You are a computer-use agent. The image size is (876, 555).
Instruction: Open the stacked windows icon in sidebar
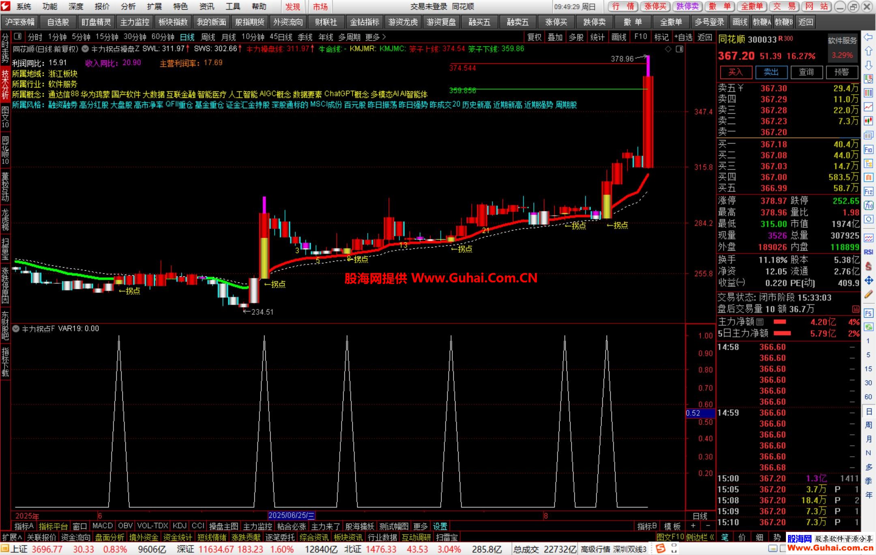[x=868, y=135]
